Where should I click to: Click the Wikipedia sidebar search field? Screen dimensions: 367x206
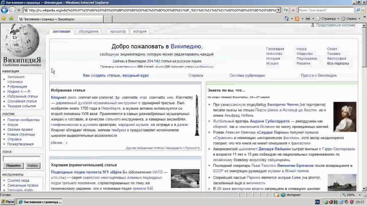pos(22,159)
